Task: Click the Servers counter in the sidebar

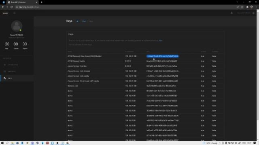Action: [x=16, y=46]
